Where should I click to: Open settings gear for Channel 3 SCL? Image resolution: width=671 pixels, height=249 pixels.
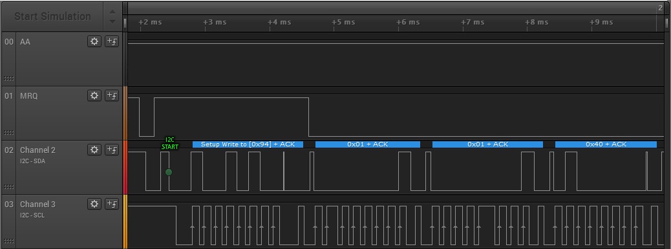coord(94,204)
